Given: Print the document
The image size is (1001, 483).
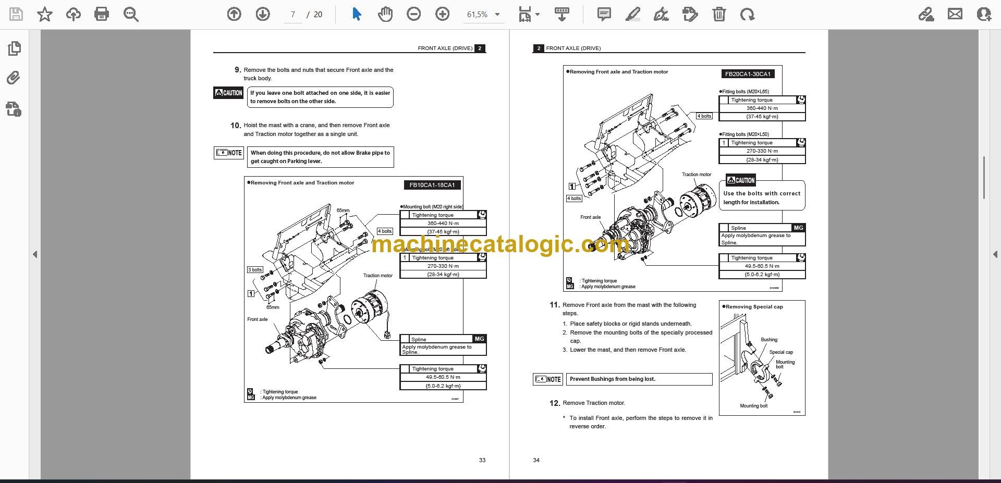Looking at the screenshot, I should [102, 14].
